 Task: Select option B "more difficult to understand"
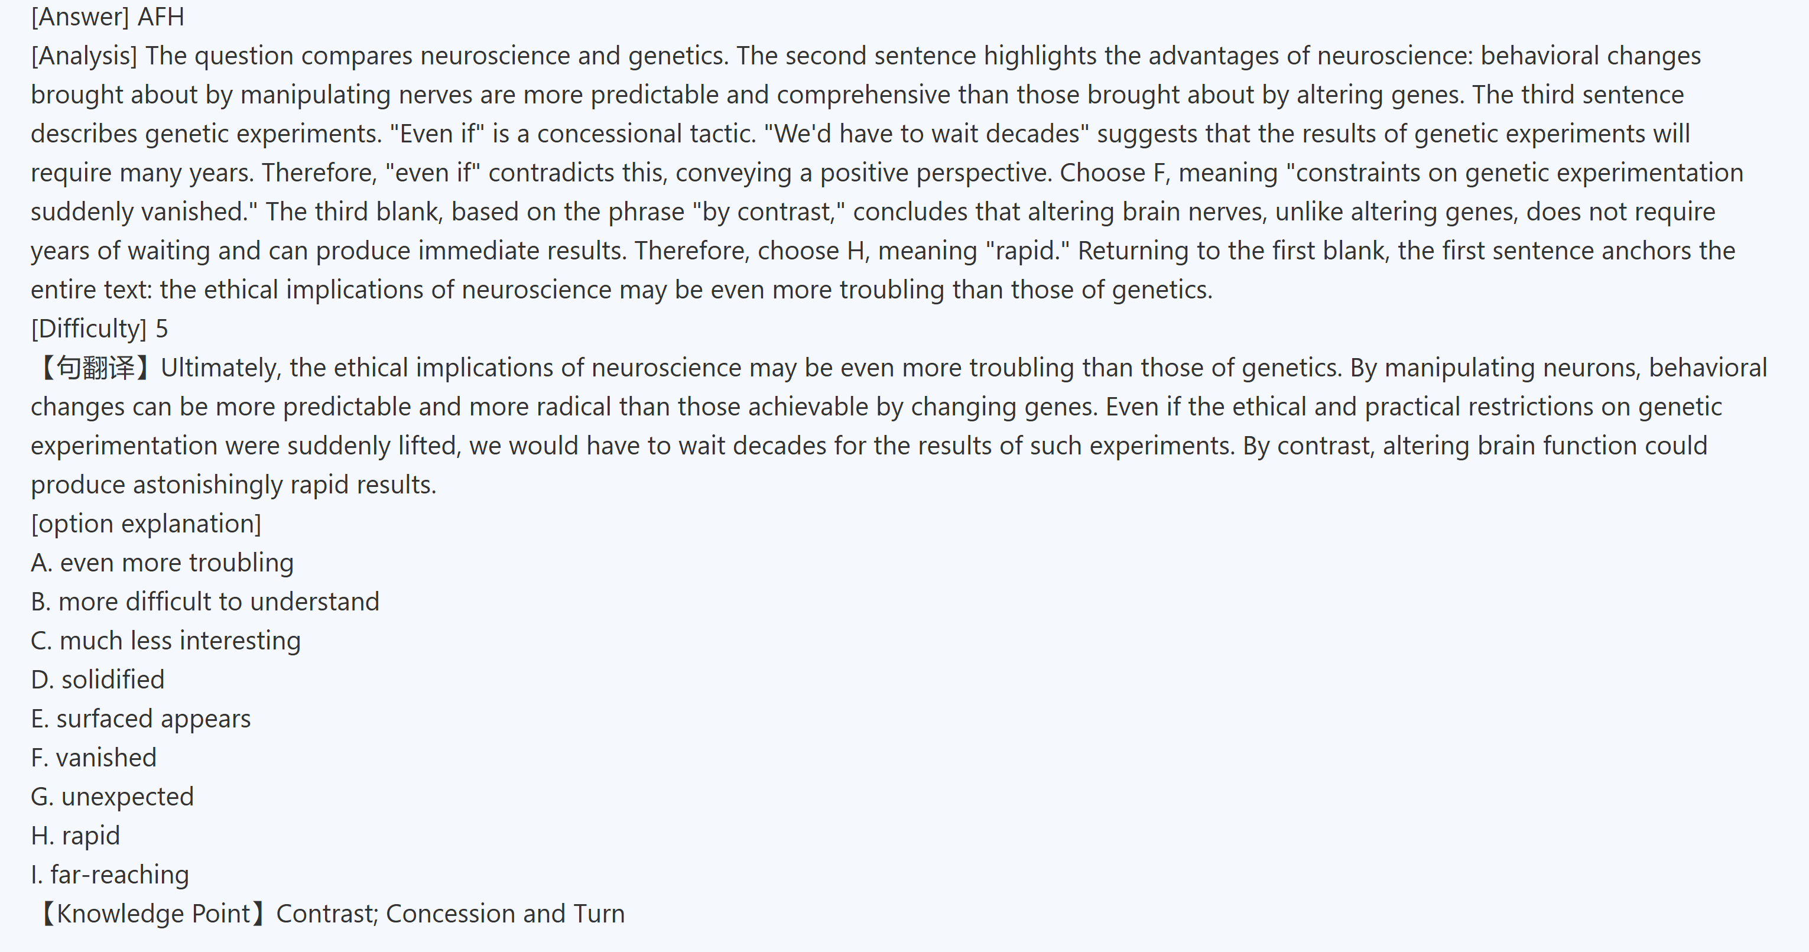[x=204, y=602]
